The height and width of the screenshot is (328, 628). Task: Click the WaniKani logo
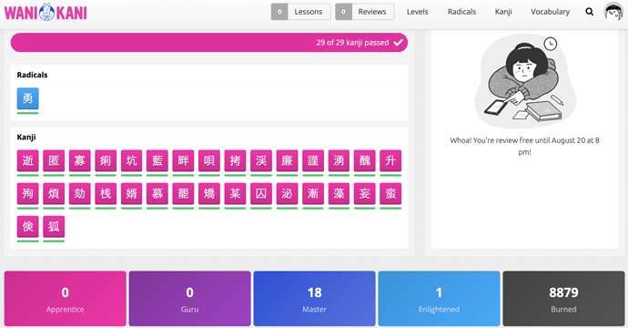click(46, 12)
